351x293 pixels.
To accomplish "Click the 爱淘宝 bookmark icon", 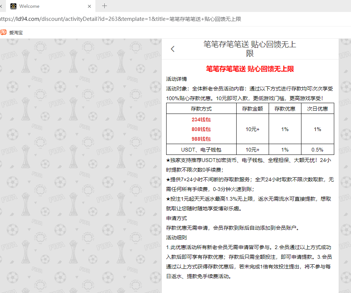I will (x=3, y=32).
